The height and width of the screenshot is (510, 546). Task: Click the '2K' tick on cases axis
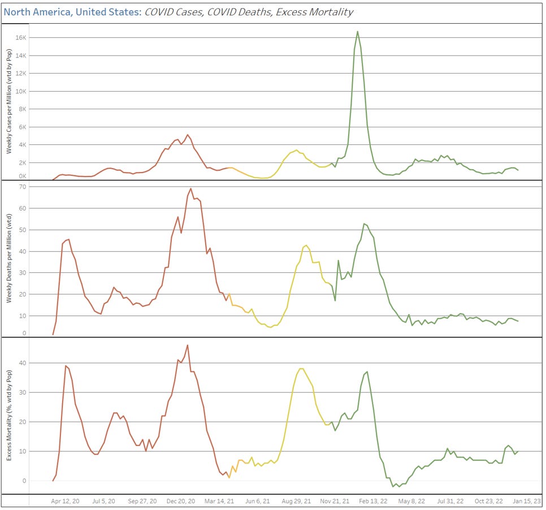(22, 163)
